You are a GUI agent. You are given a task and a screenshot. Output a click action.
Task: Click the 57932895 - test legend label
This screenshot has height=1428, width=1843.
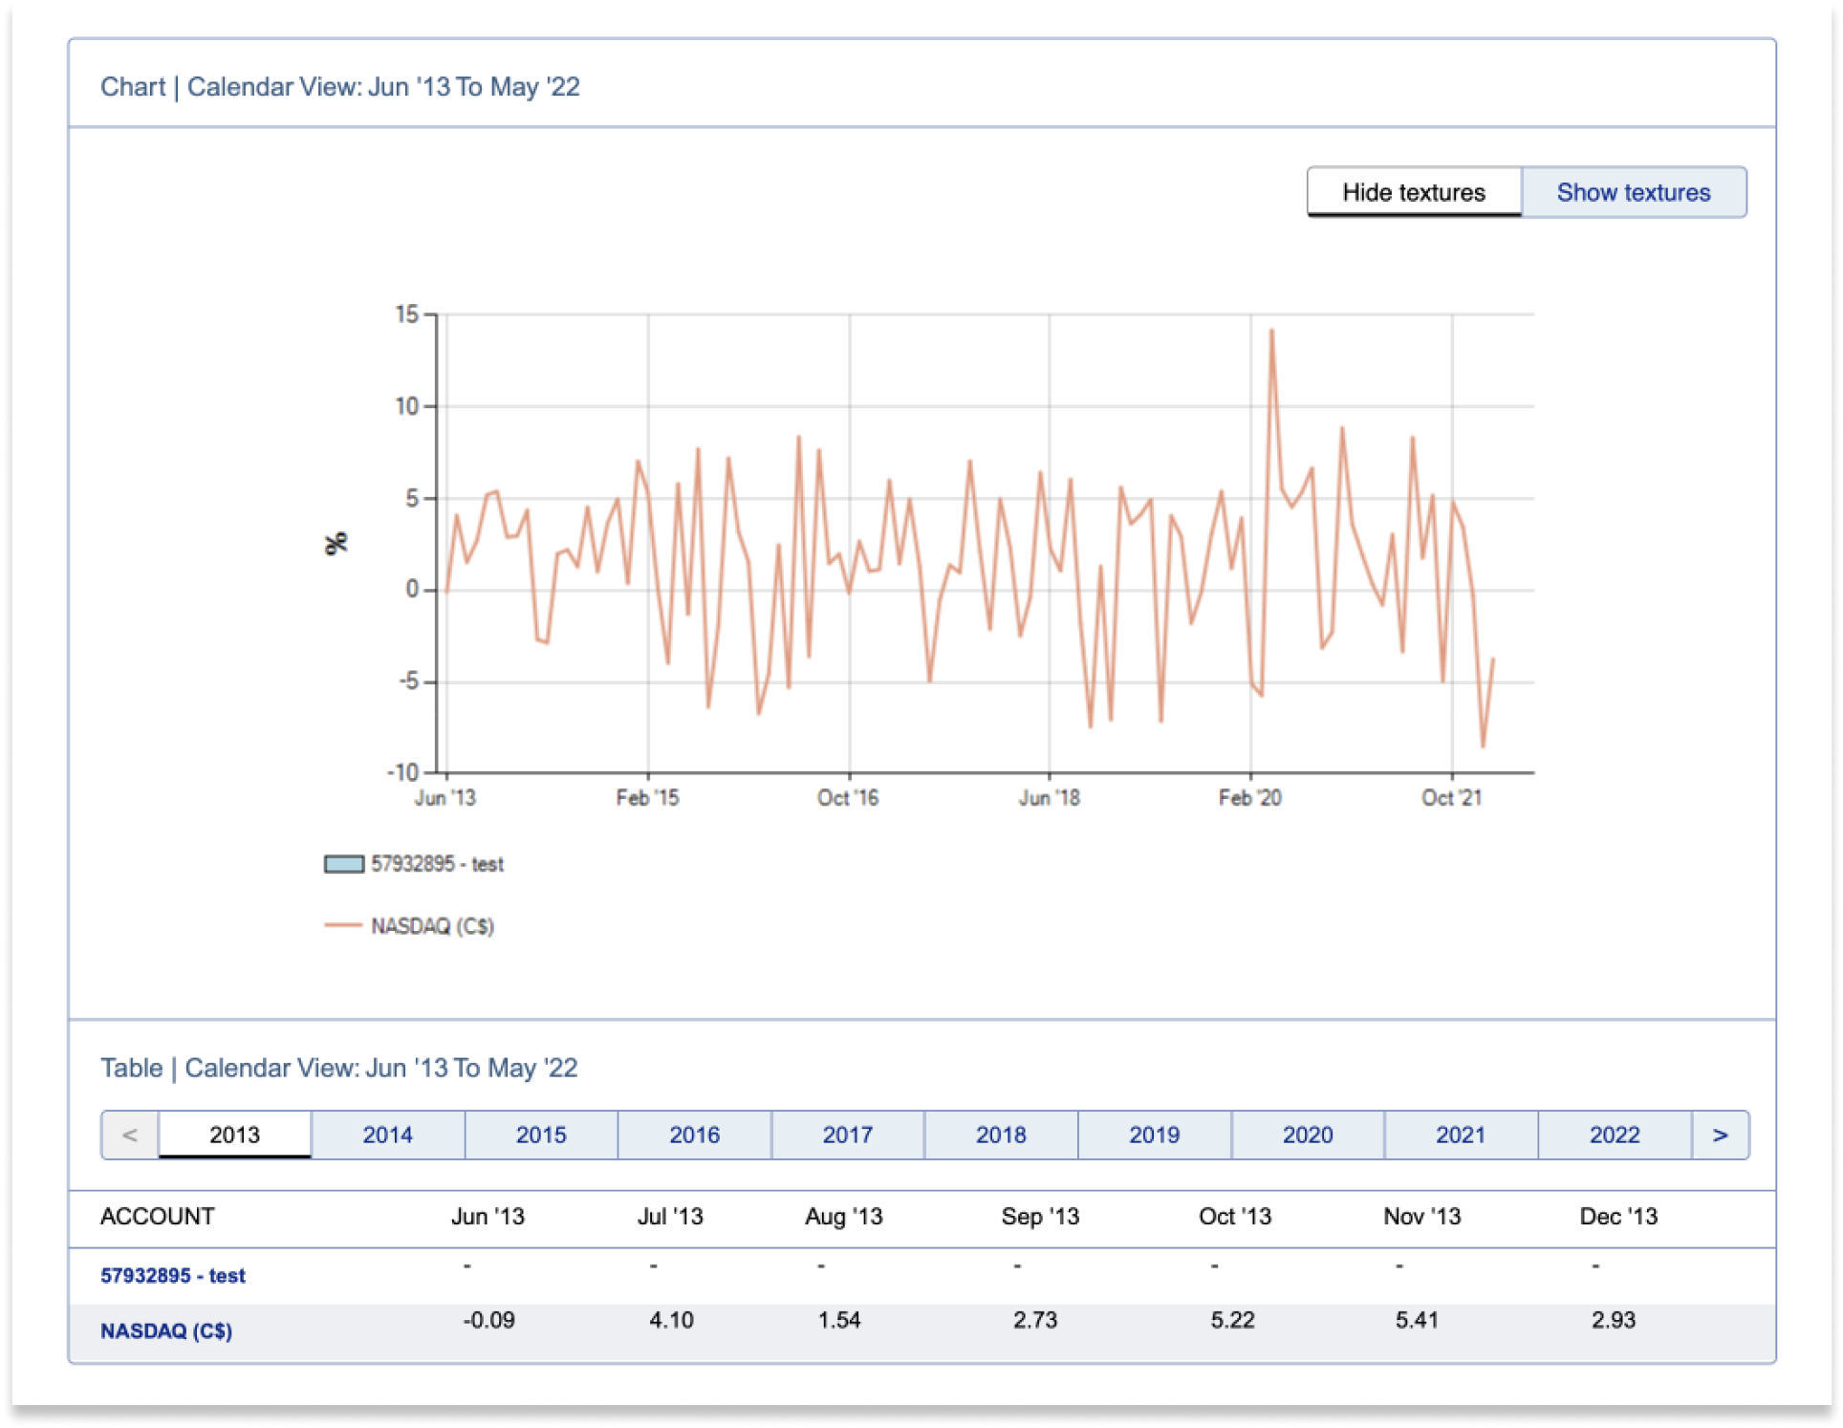(437, 864)
